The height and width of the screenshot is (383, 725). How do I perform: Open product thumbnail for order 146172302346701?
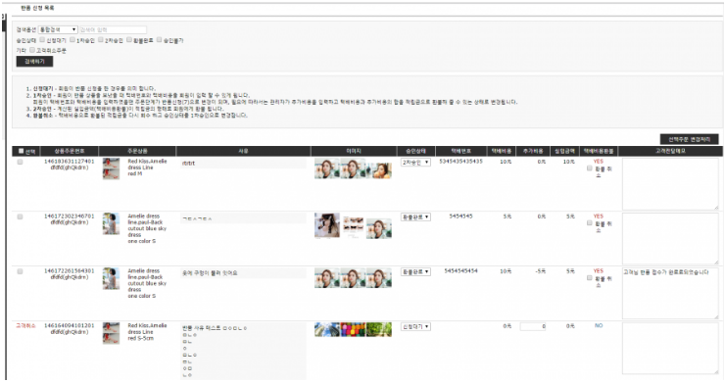111,224
